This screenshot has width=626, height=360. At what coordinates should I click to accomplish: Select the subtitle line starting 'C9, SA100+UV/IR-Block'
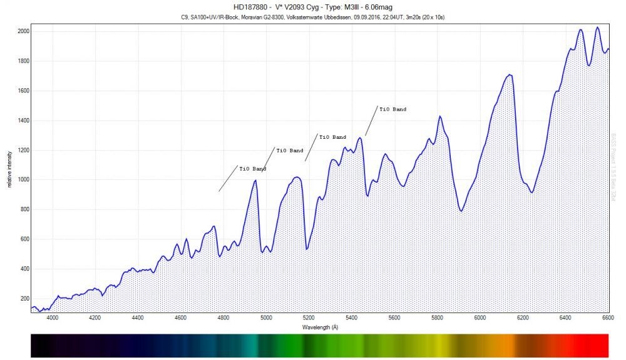[312, 17]
